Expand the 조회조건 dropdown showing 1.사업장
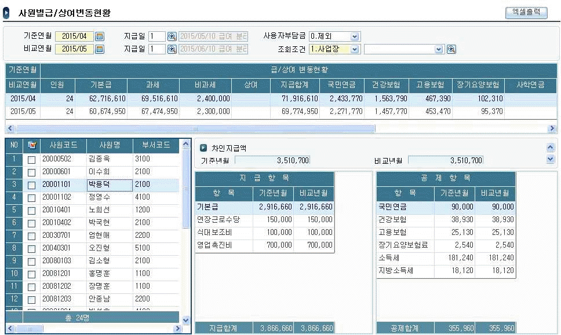 tap(355, 49)
